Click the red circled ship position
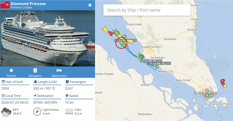This screenshot has height=121, width=233. point(121,43)
